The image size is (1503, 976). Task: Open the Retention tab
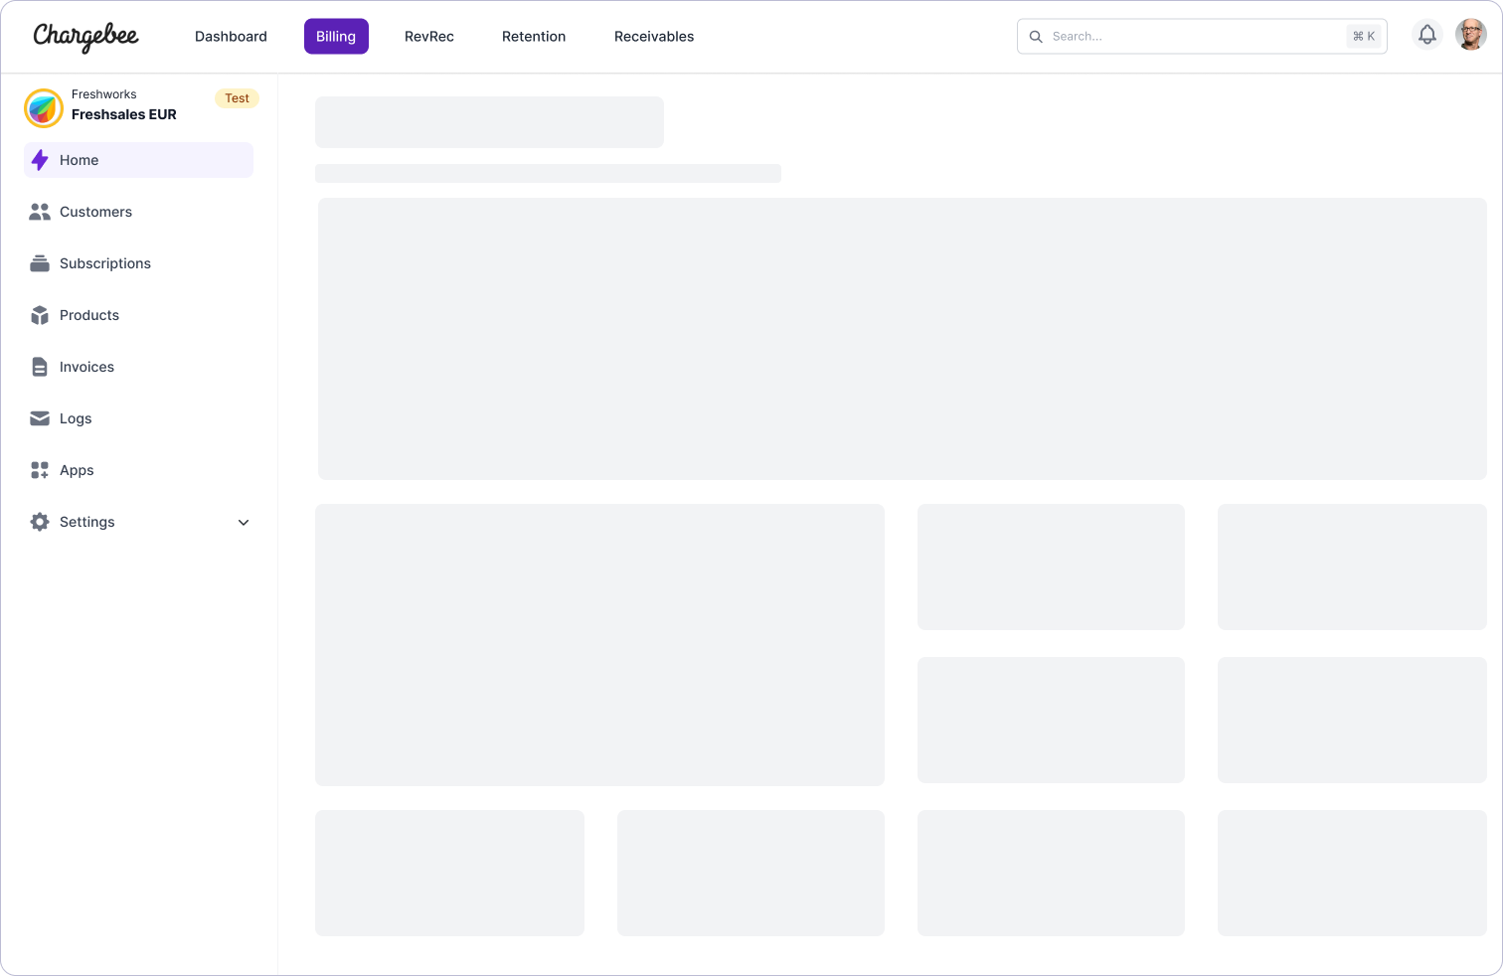(x=534, y=37)
